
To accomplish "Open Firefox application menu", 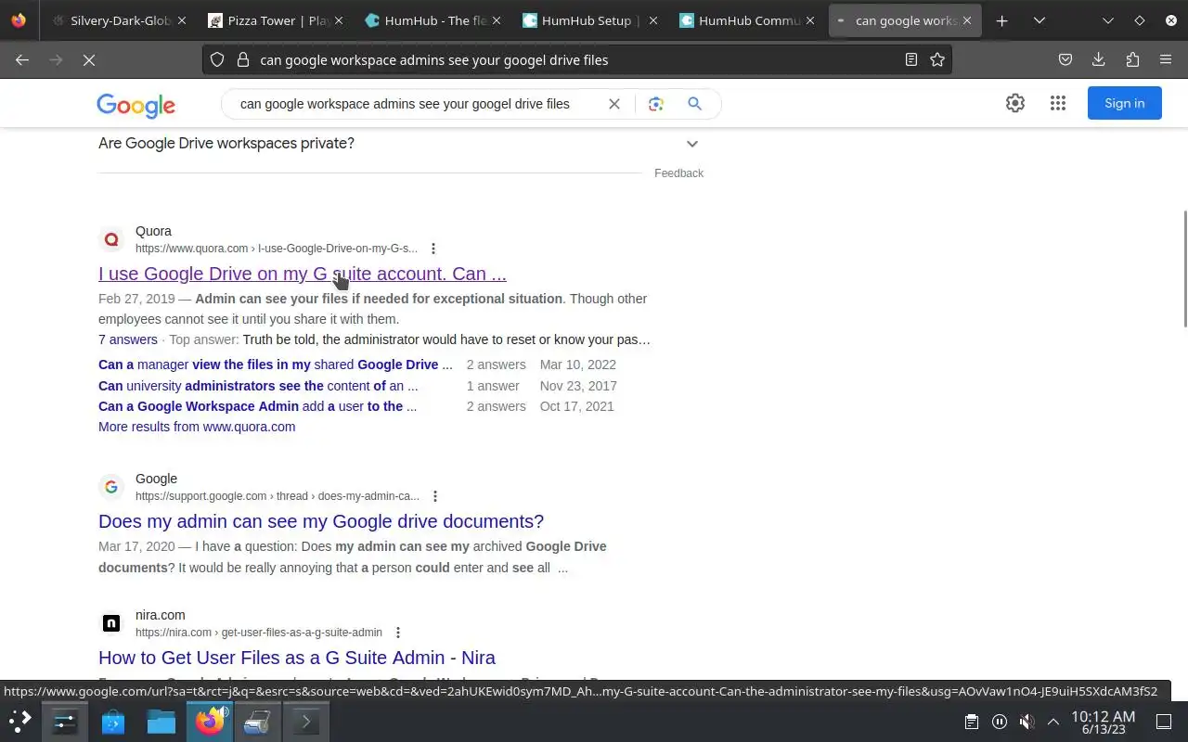I will click(1166, 59).
